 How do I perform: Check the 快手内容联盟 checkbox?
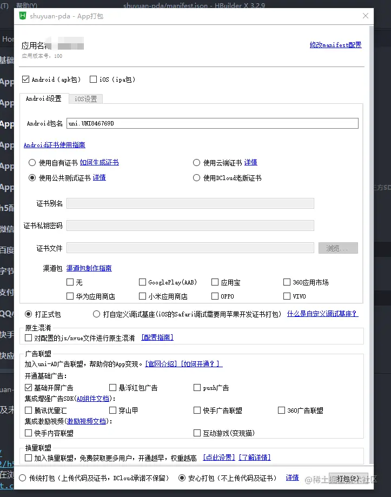(28, 433)
